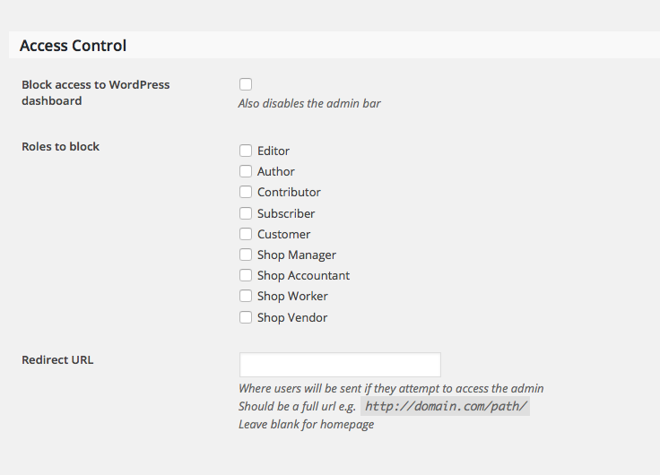Toggle the Shop Vendor checkbox
Image resolution: width=660 pixels, height=475 pixels.
246,317
